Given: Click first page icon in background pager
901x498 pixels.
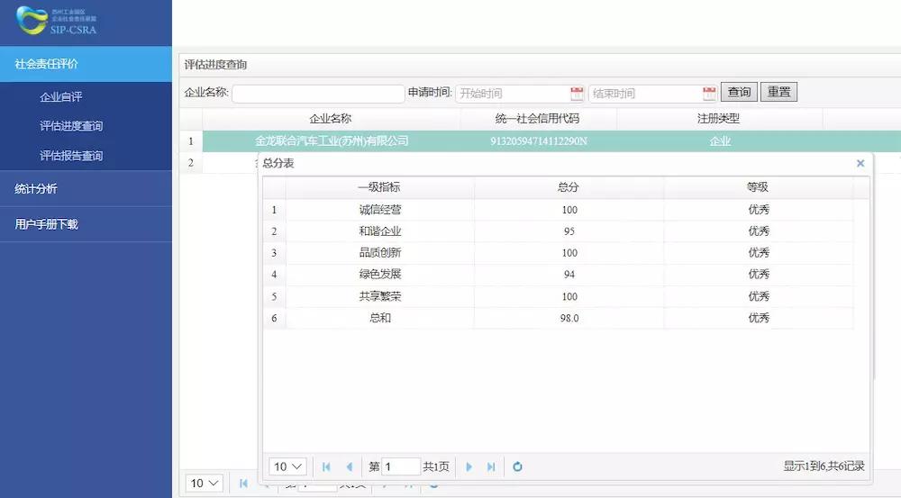Looking at the screenshot, I should pyautogui.click(x=243, y=484).
